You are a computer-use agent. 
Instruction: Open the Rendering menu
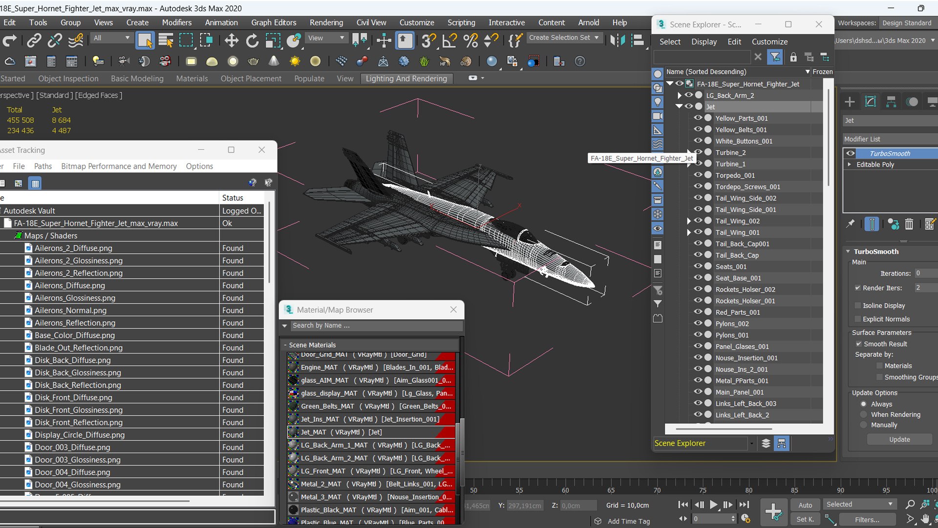(326, 22)
